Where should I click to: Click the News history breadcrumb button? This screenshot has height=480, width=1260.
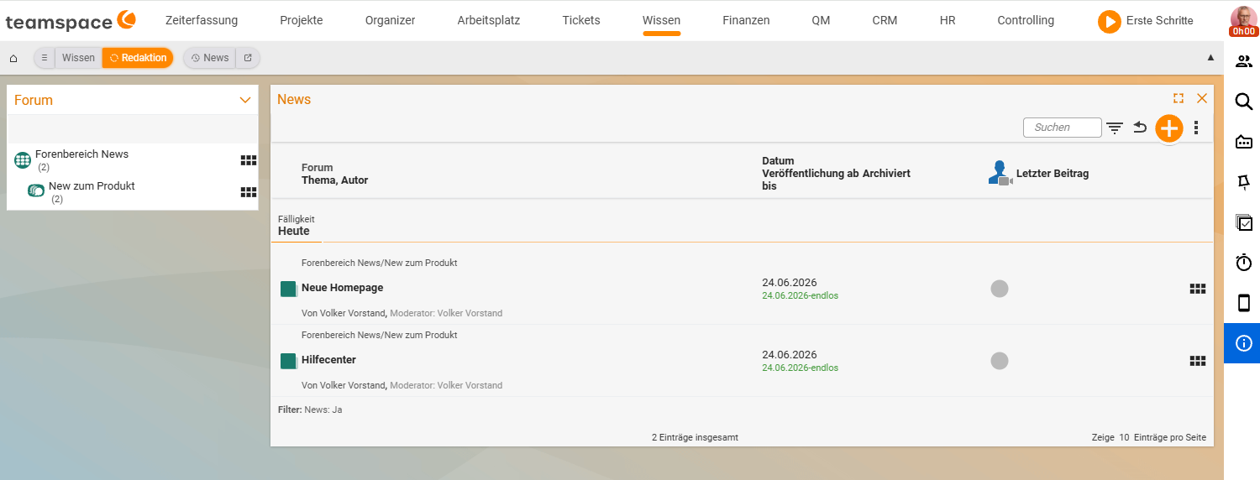209,58
